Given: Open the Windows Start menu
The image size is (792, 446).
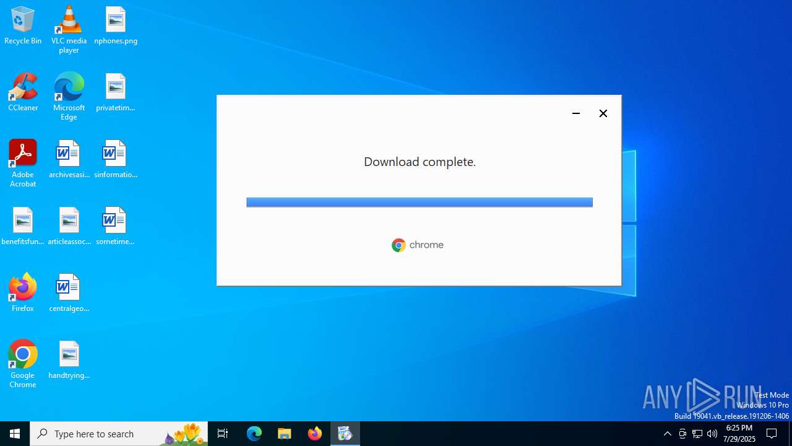Looking at the screenshot, I should click(15, 434).
